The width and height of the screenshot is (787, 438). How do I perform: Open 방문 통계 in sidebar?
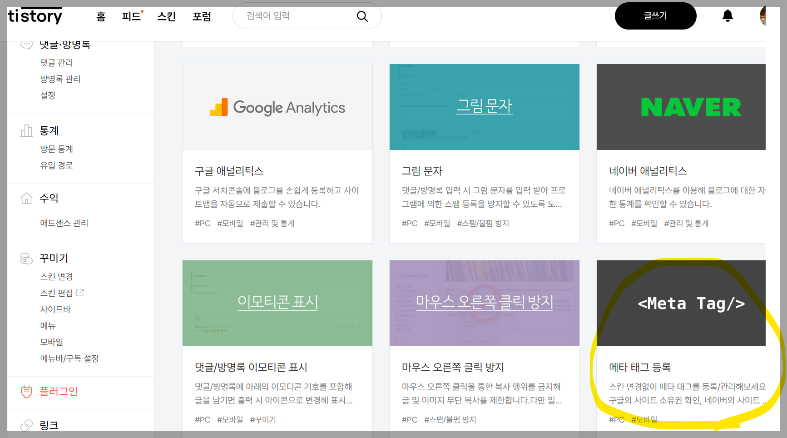coord(57,149)
